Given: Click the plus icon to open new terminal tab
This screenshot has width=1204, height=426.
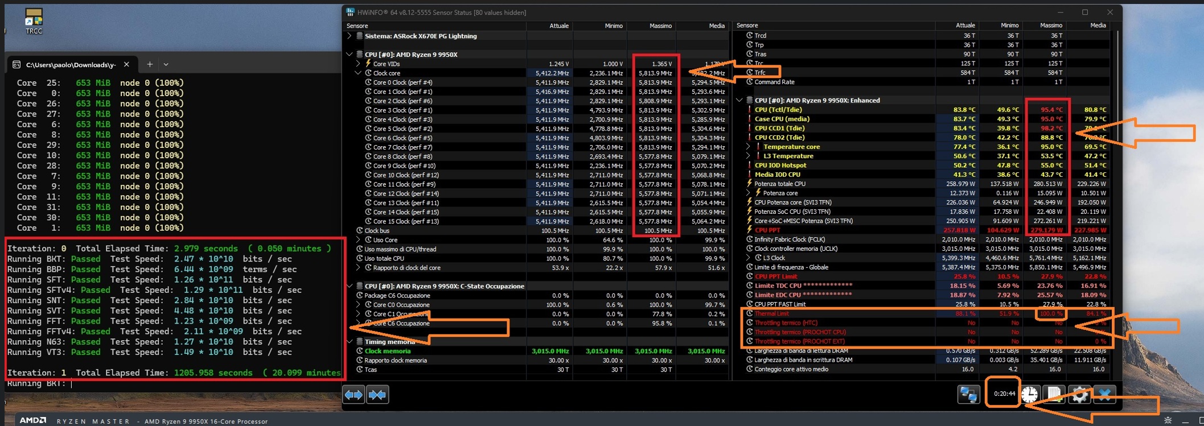Looking at the screenshot, I should pos(150,64).
